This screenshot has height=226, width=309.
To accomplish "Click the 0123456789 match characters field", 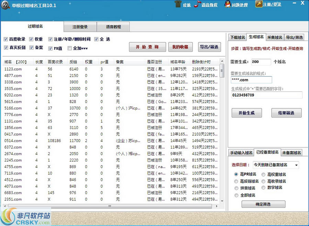I will (267, 95).
